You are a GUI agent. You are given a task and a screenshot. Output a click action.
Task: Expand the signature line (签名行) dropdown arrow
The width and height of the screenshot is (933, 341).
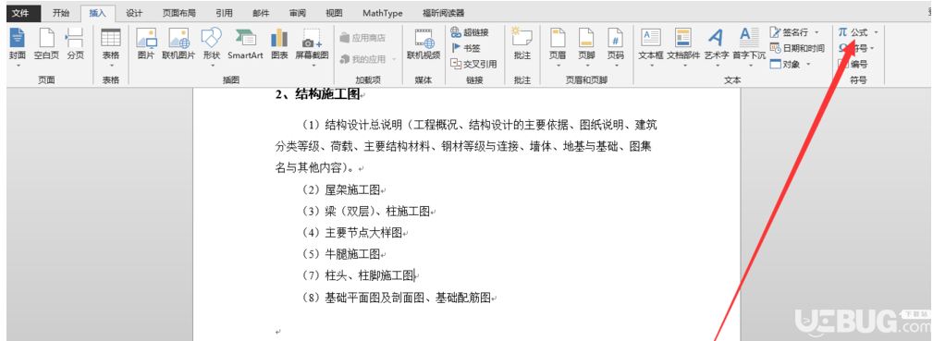[x=816, y=32]
